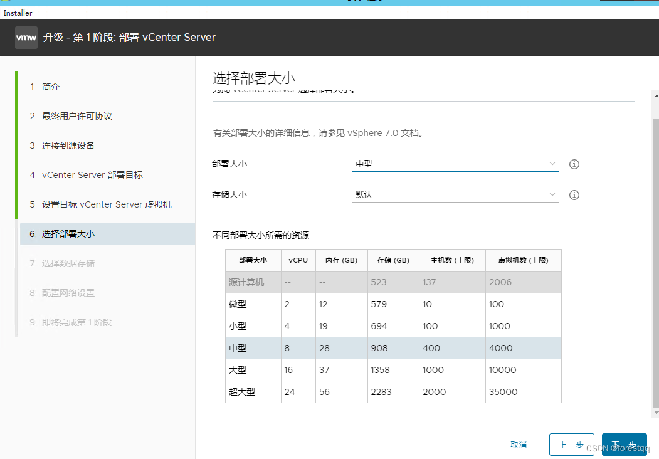Expand the 部署大小 dropdown showing 中型
This screenshot has height=459, width=659.
pos(455,164)
